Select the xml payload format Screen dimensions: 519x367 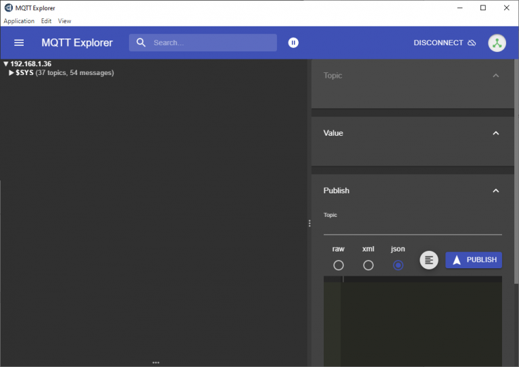click(x=368, y=265)
